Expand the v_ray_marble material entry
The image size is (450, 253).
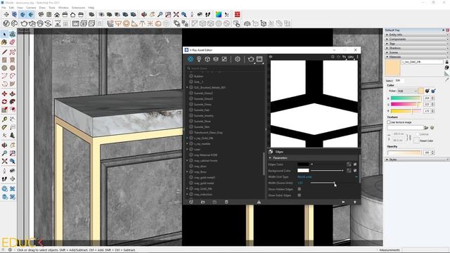pos(187,143)
